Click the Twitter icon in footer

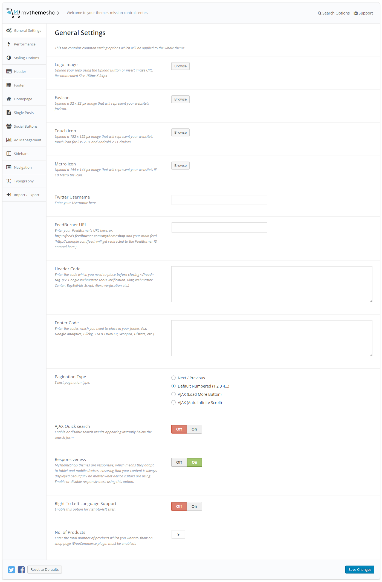(x=11, y=570)
